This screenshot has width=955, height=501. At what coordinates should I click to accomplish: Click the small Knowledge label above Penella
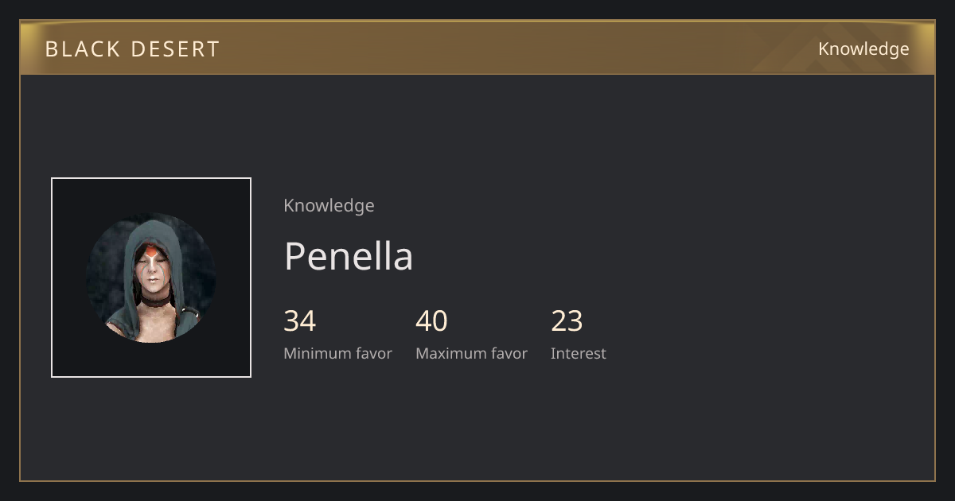329,205
